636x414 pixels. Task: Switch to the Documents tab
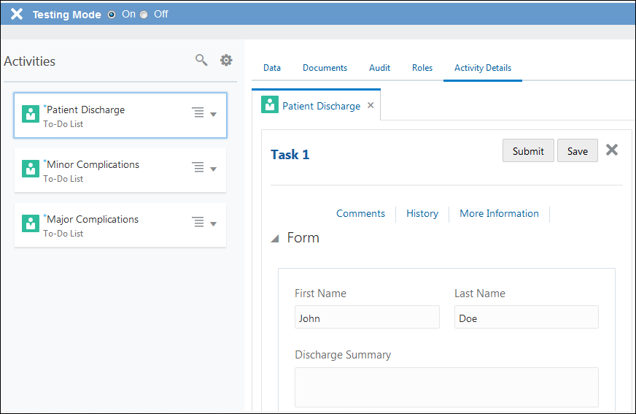pyautogui.click(x=325, y=68)
